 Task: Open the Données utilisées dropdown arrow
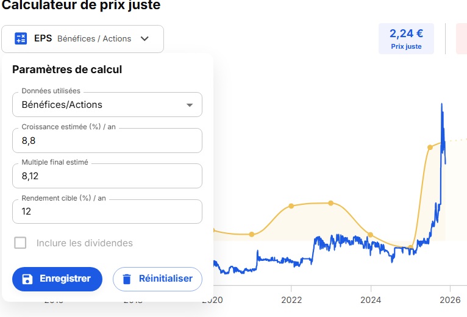(189, 105)
